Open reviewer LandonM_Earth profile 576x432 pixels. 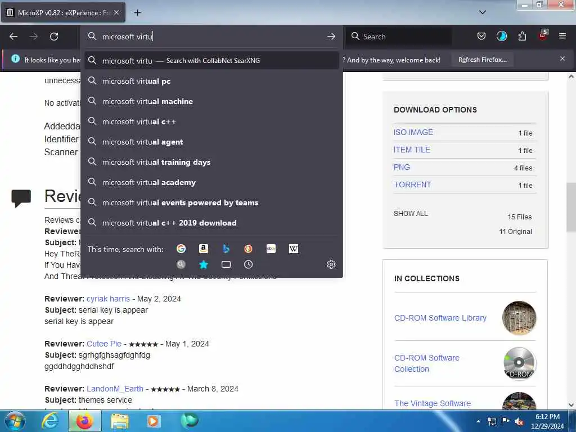coord(115,389)
